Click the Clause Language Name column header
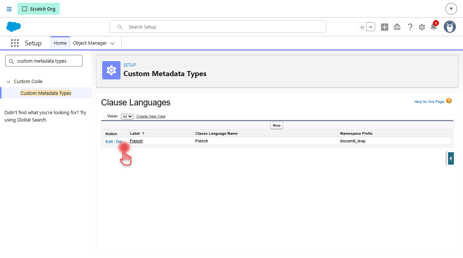 (x=216, y=134)
